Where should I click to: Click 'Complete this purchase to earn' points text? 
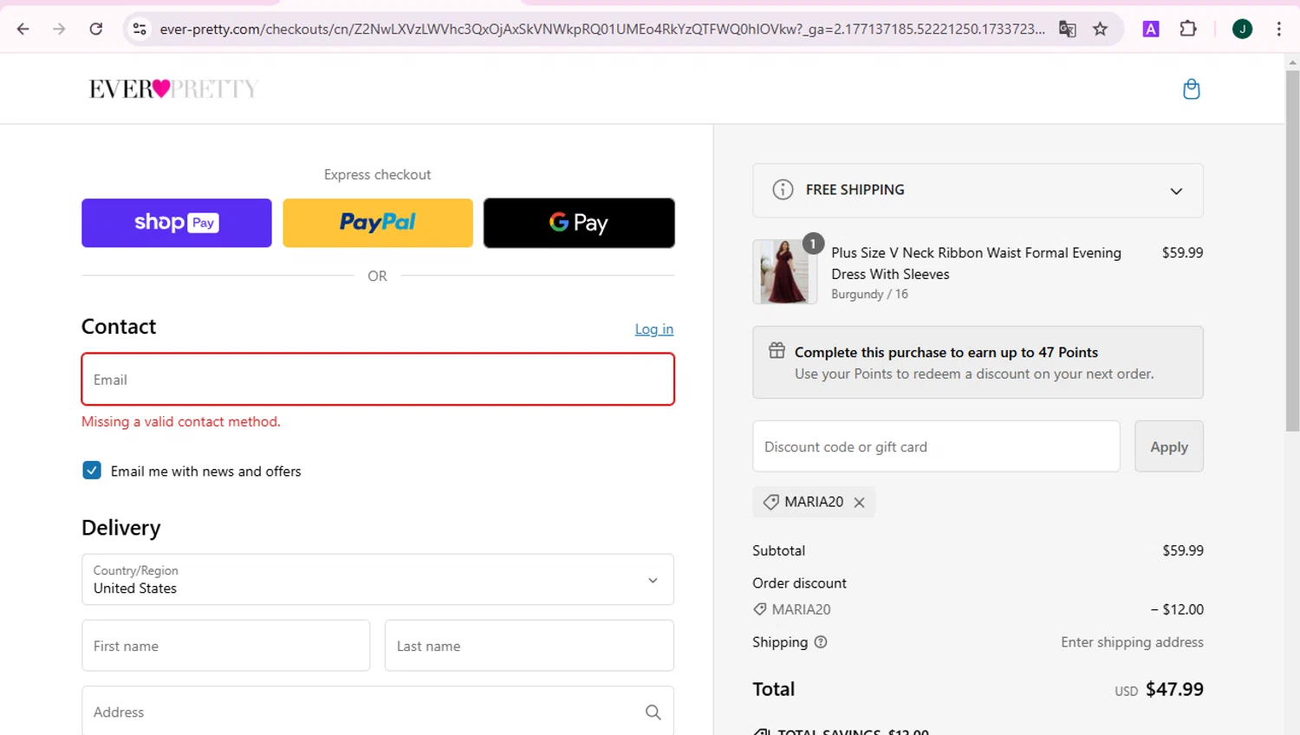click(946, 352)
